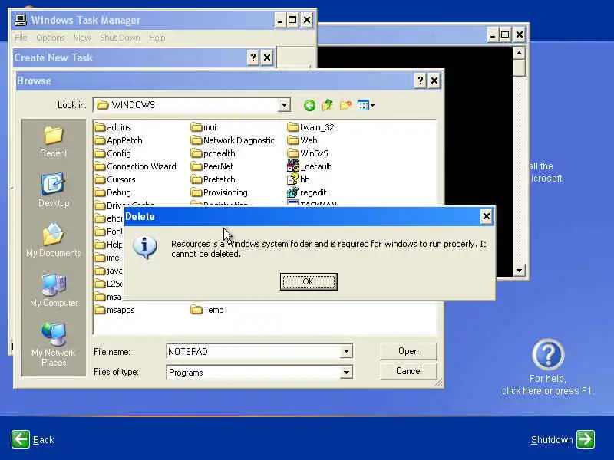Open the View Menu icon dropdown
The image size is (614, 460).
pos(366,105)
